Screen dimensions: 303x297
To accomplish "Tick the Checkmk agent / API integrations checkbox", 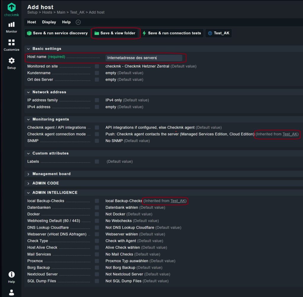I will pos(97,127).
